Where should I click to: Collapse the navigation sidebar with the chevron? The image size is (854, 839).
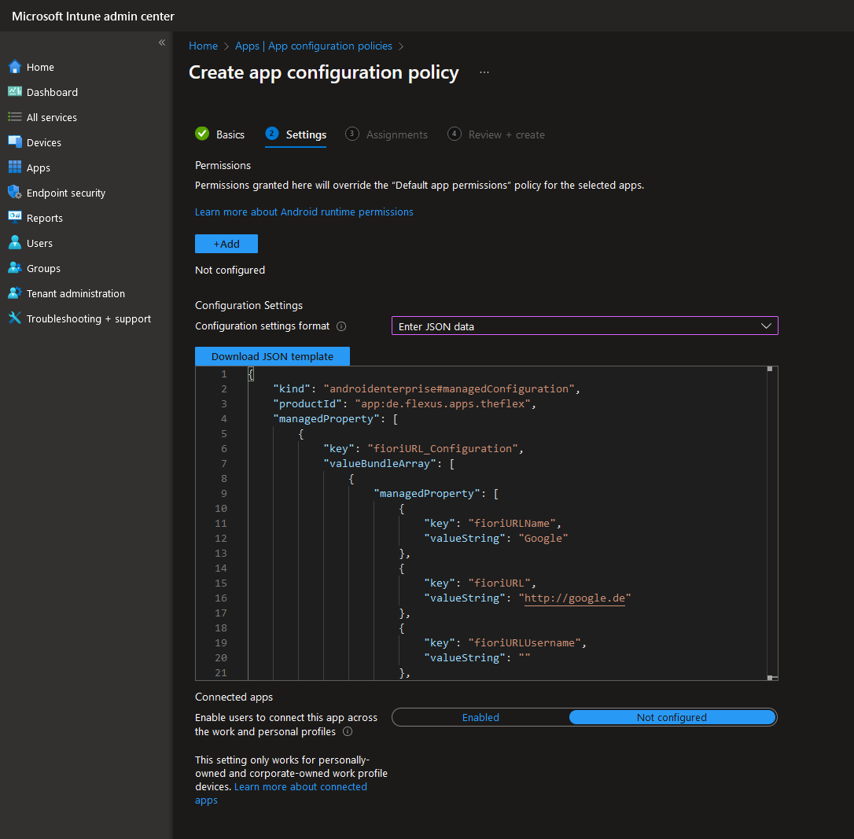coord(162,42)
